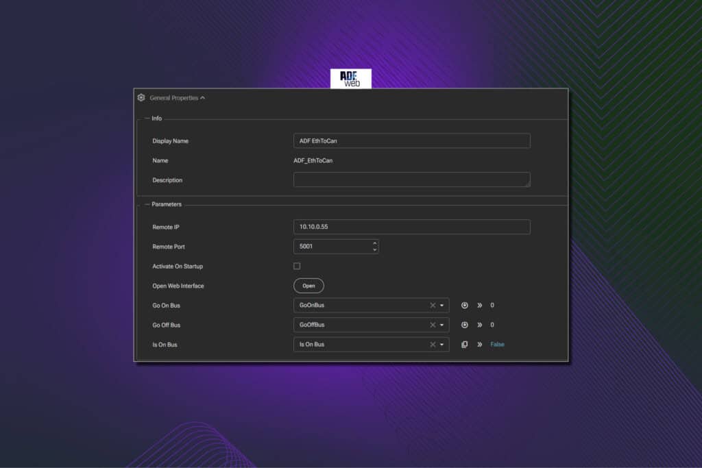702x468 pixels.
Task: Expand the Go On Bus dropdown arrow
Action: tap(442, 305)
